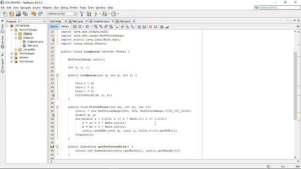Image resolution: width=301 pixels, height=169 pixels.
Task: Close the Lingkaran.java editor tab
Action: pos(113,21)
